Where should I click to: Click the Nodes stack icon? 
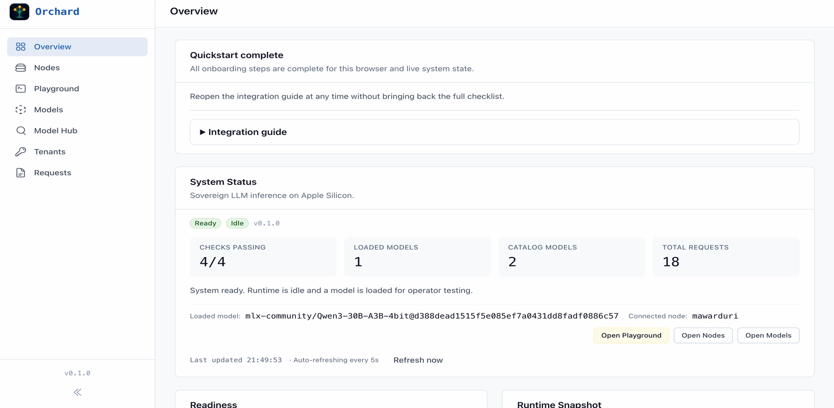[x=20, y=68]
